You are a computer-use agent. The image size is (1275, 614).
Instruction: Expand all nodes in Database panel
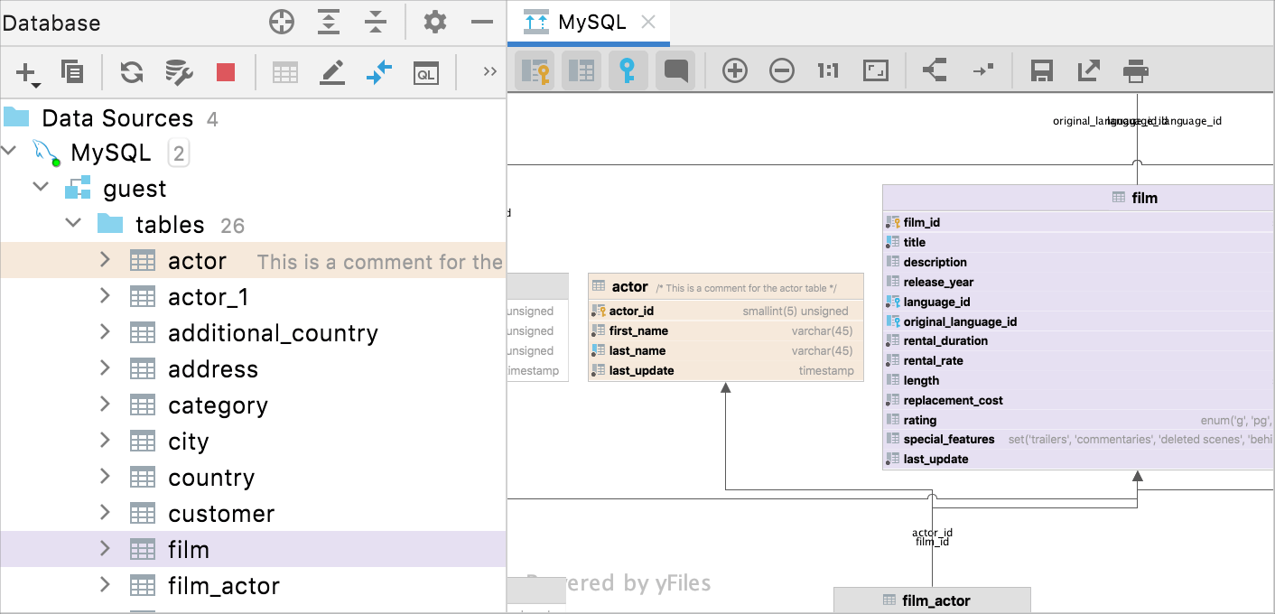(x=329, y=22)
